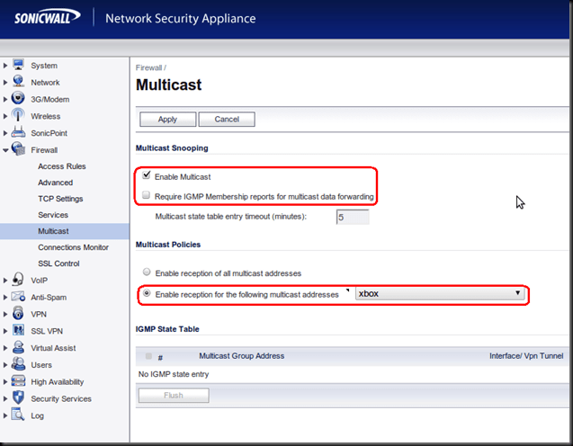Collapse the Firewall menu arrow
Viewport: 573px width, 446px height.
point(5,150)
